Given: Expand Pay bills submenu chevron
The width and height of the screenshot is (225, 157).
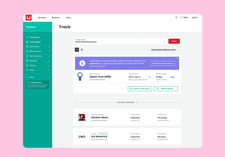Looking at the screenshot, I should click(49, 61).
